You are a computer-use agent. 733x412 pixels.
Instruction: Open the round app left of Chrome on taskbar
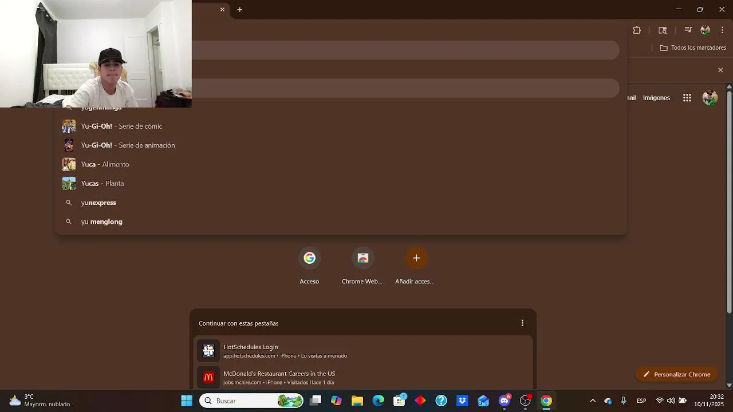pos(525,401)
